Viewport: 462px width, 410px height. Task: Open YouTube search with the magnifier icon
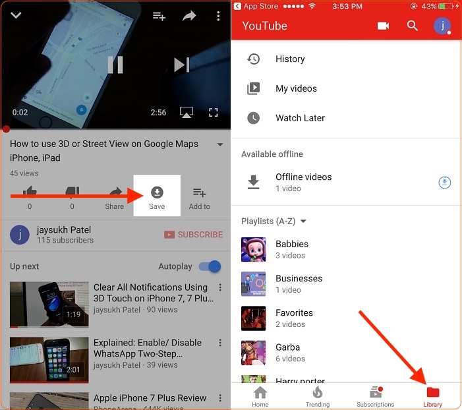point(413,26)
